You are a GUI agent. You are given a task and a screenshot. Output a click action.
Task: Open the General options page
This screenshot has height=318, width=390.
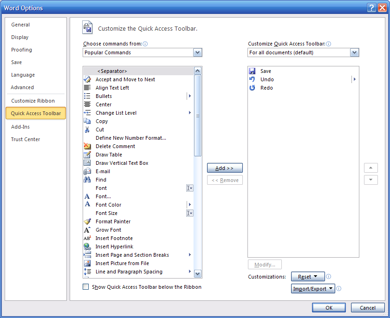36,25
